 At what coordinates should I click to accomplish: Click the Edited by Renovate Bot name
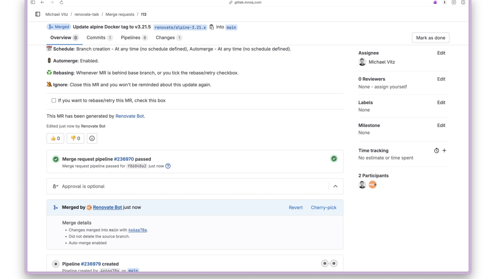point(93,126)
